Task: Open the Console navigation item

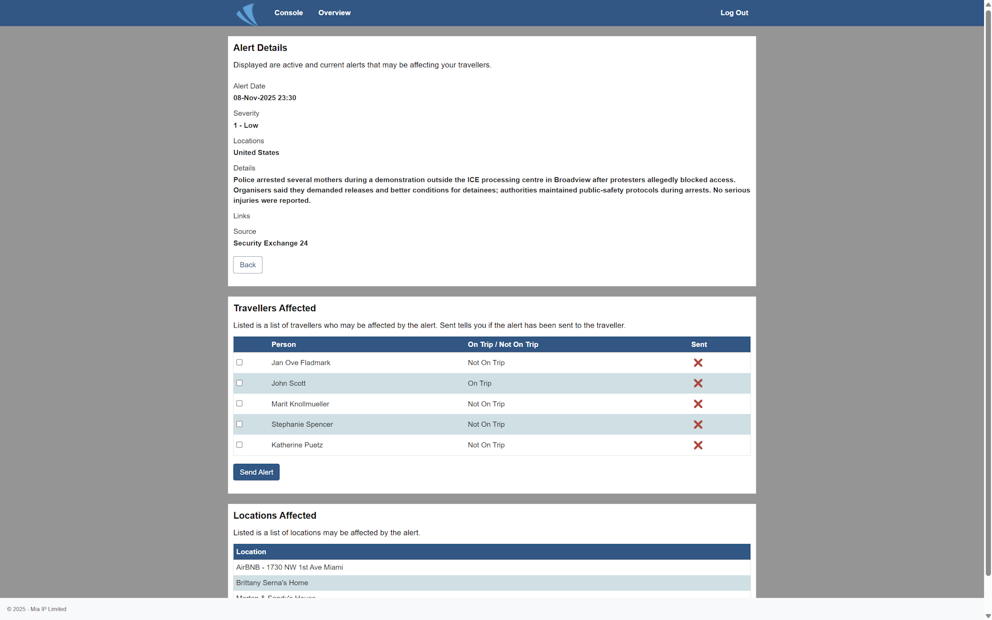Action: coord(288,12)
